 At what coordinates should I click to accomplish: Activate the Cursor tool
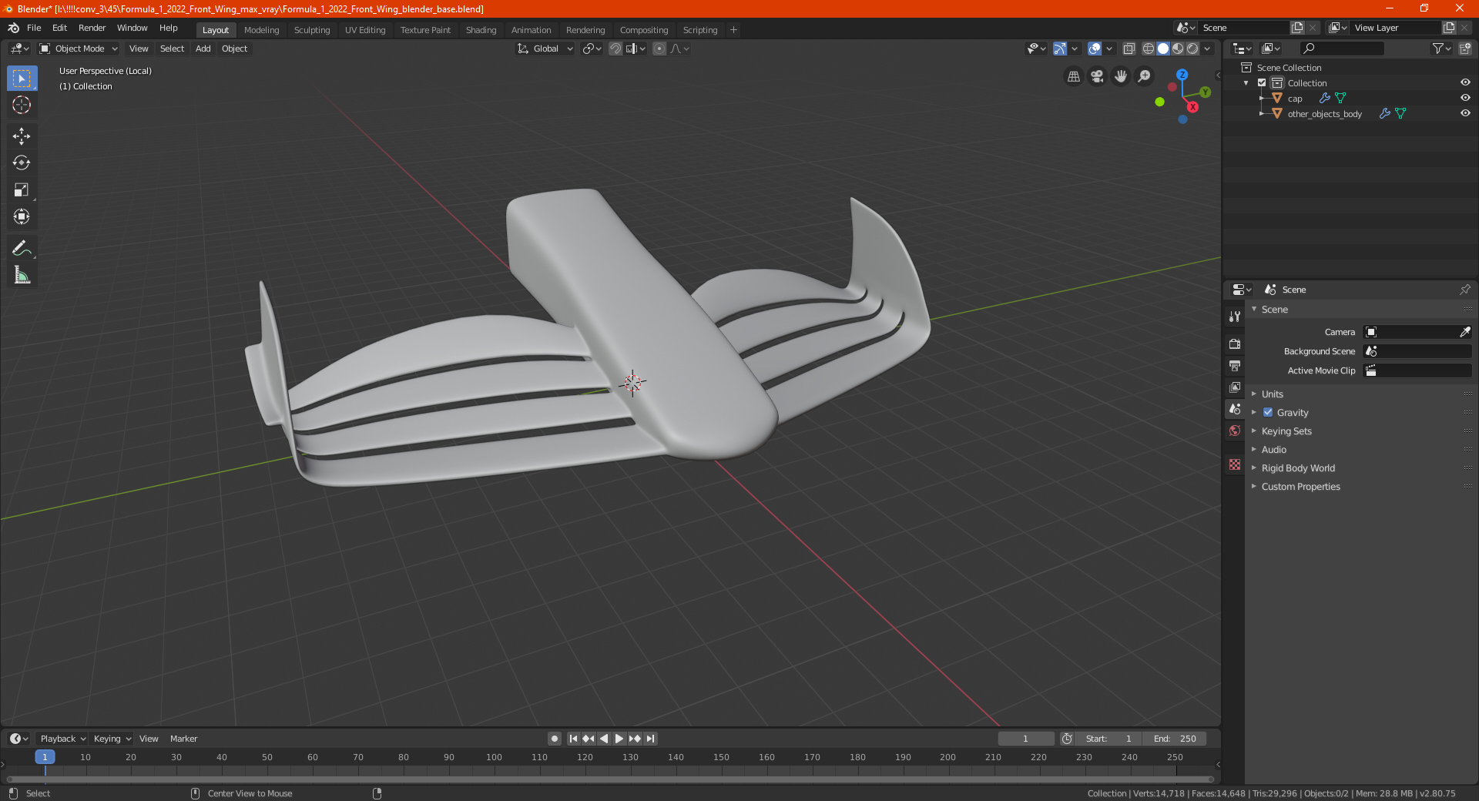[22, 106]
